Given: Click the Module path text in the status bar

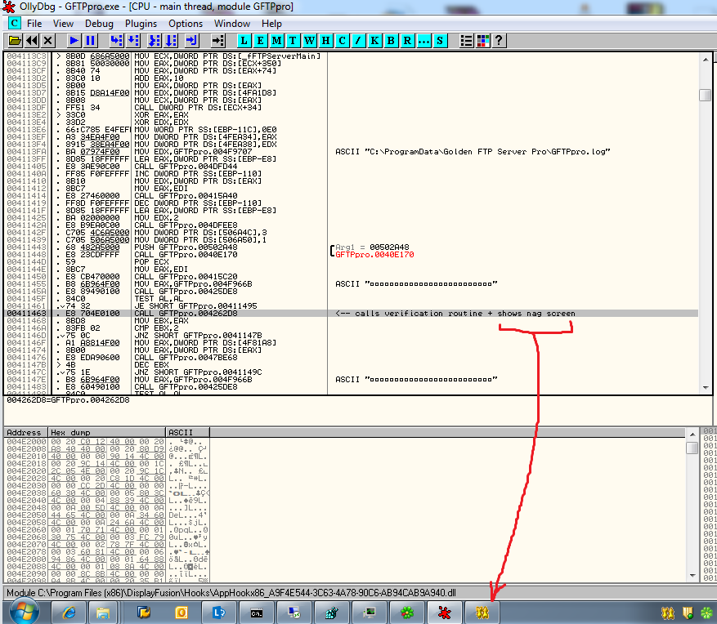Looking at the screenshot, I should click(x=231, y=593).
